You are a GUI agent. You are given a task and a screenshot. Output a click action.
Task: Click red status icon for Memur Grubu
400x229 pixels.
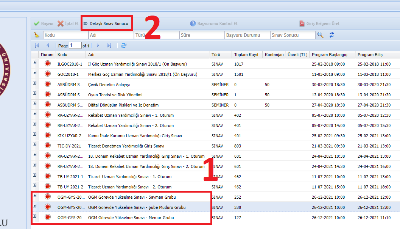(x=47, y=217)
